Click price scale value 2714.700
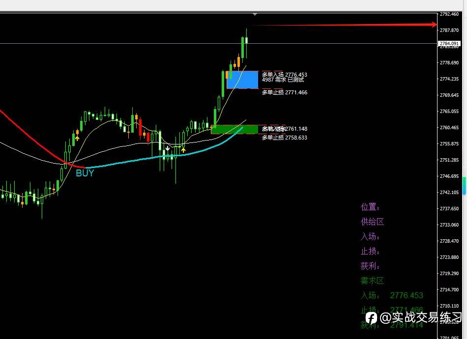467x339 pixels. (x=449, y=289)
